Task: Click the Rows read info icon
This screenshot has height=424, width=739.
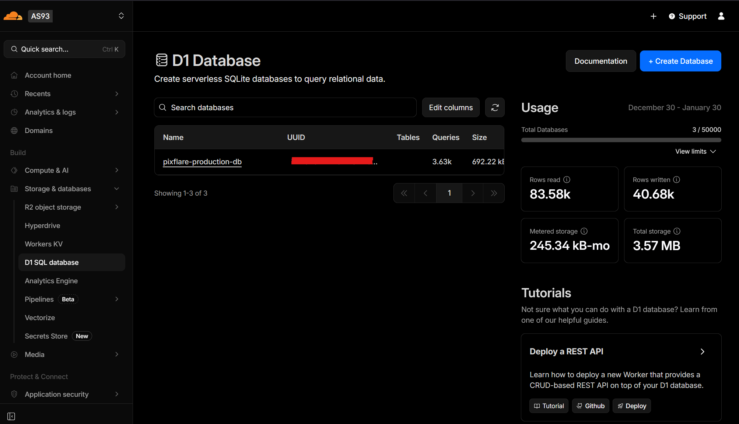Action: click(567, 180)
